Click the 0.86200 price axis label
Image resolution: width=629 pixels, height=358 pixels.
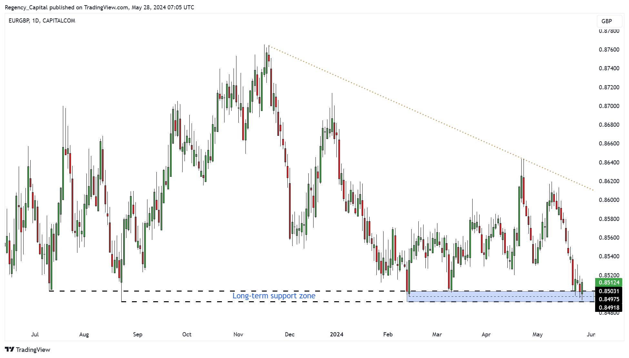click(x=609, y=181)
